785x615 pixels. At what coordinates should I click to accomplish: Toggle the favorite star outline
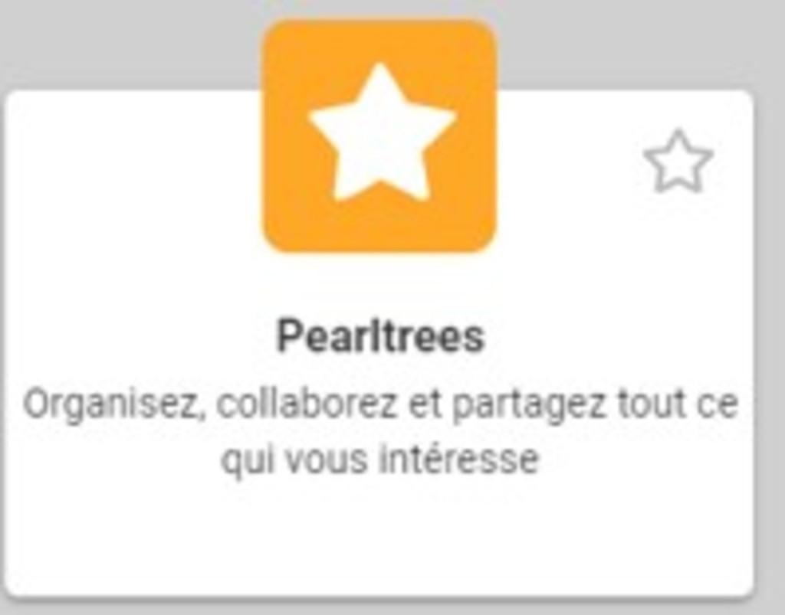pos(678,162)
